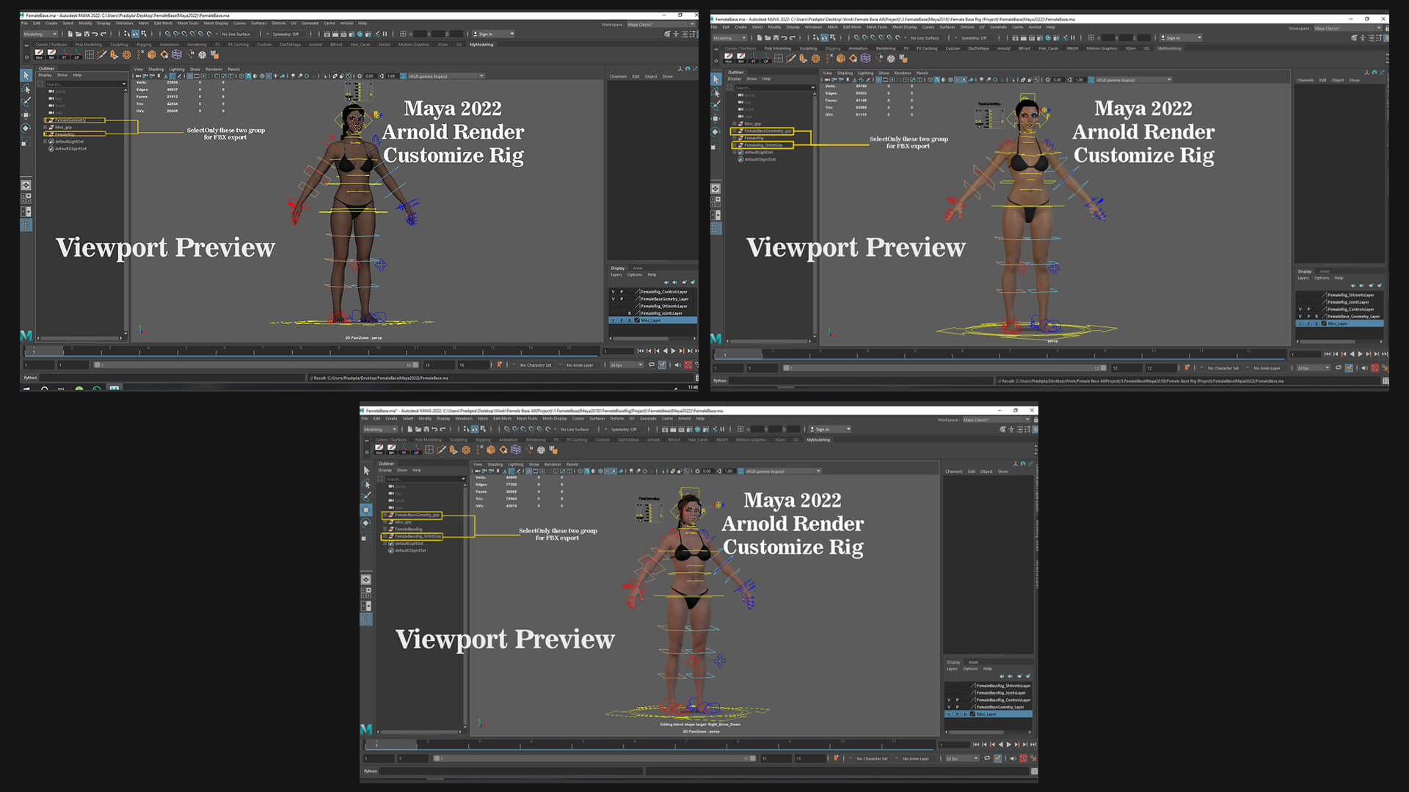Toggle V visibility of FemaleBaseGeometry_Layer in bottom window
Viewport: 1409px width, 792px height.
pos(949,707)
